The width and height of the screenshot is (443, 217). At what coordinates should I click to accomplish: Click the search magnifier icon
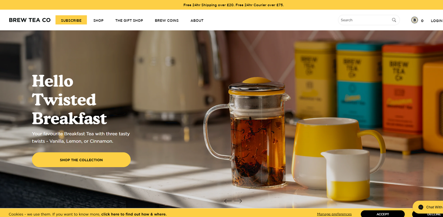click(x=394, y=20)
